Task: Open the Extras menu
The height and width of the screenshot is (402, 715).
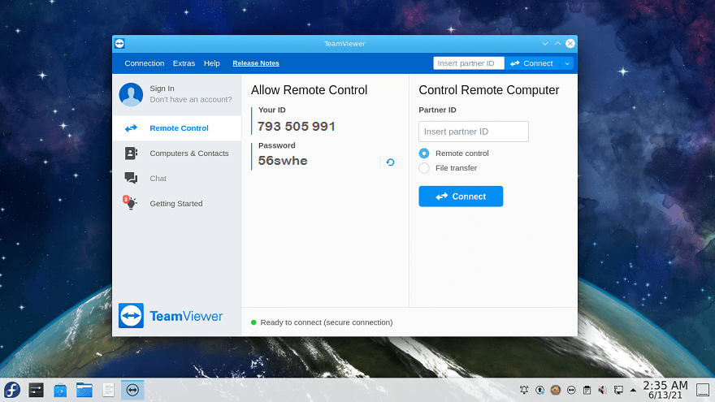Action: click(184, 63)
